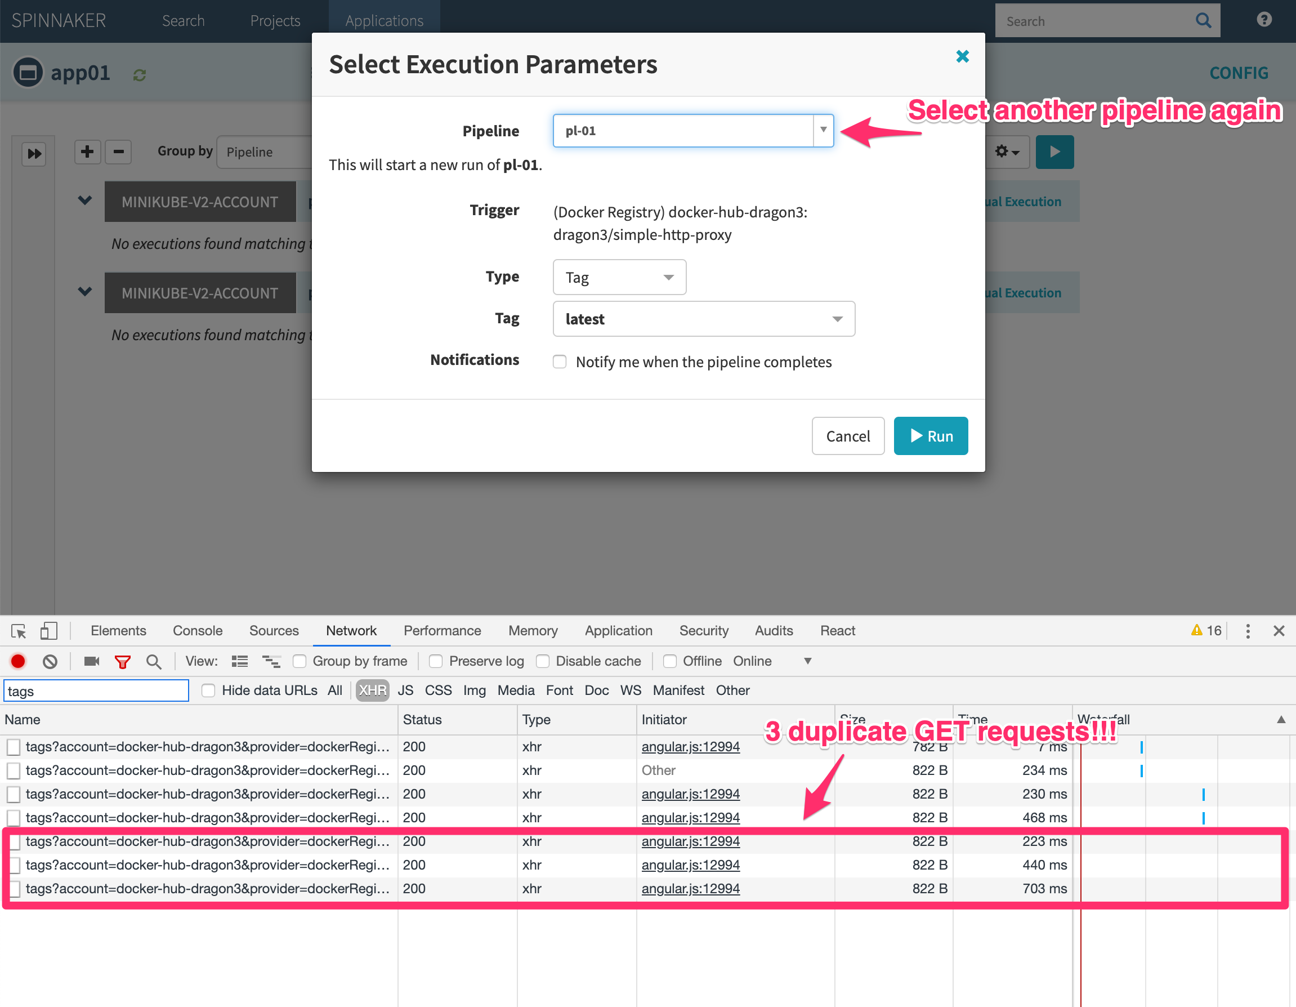The height and width of the screenshot is (1007, 1296).
Task: Click the tags filter text field
Action: coord(96,690)
